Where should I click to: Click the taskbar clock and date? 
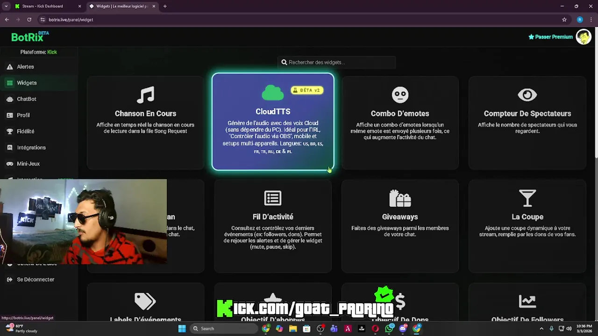click(x=584, y=329)
